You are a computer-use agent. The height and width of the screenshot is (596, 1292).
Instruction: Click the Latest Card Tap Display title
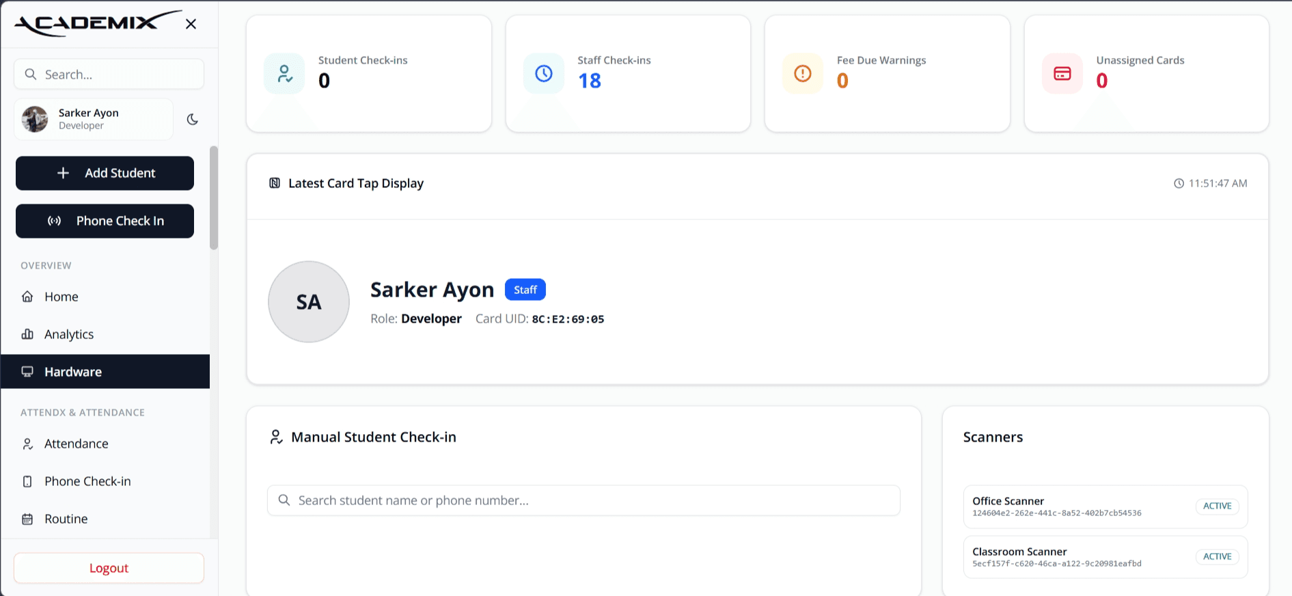point(356,183)
